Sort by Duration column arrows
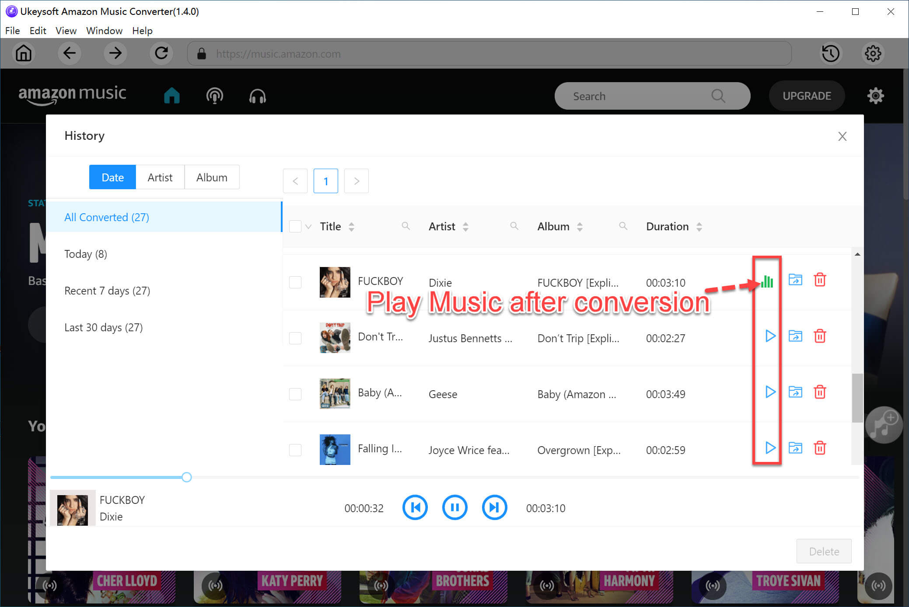Viewport: 909px width, 607px height. [x=699, y=227]
